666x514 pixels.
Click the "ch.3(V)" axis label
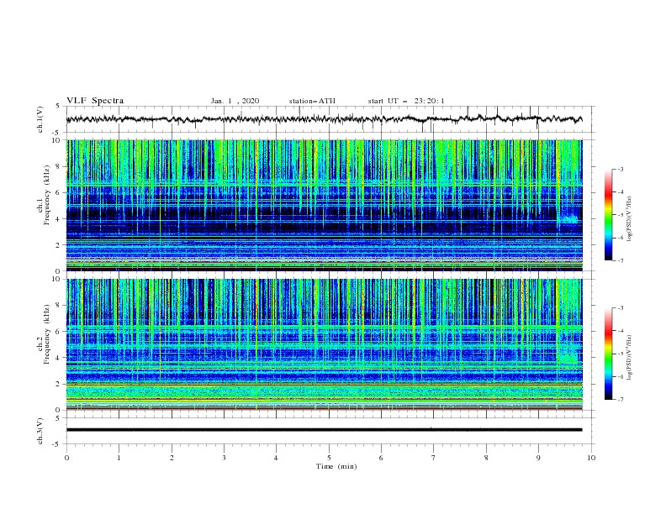(40, 432)
